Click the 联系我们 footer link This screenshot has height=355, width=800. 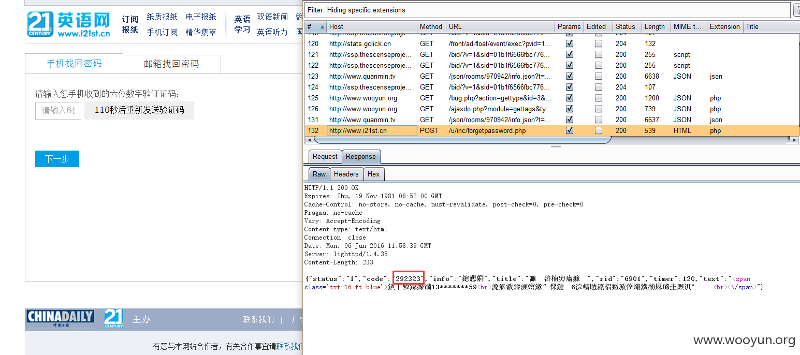[258, 319]
